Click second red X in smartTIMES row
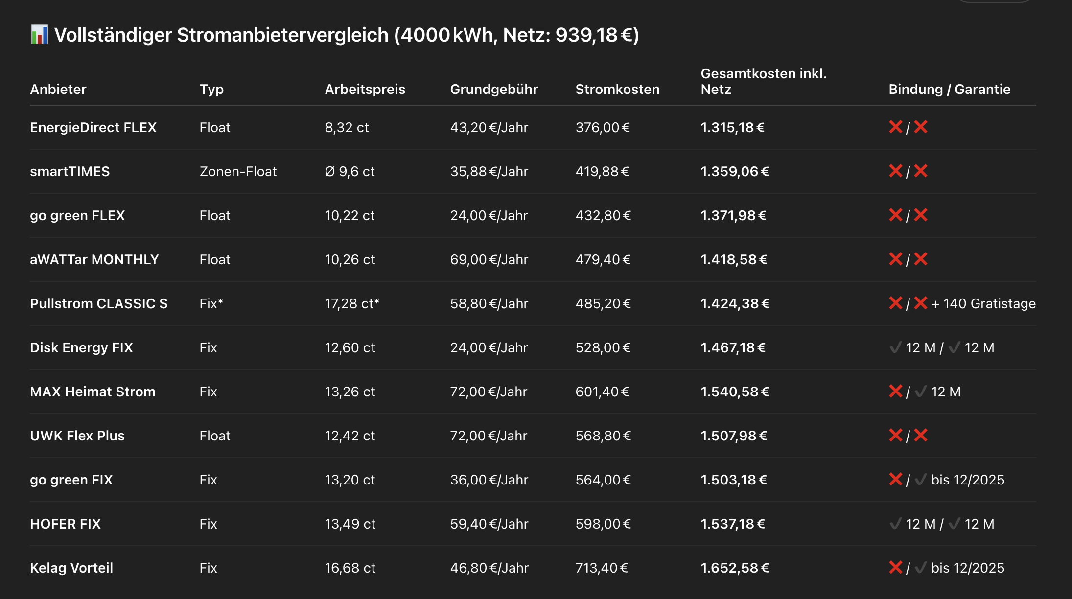The width and height of the screenshot is (1072, 599). pos(921,171)
